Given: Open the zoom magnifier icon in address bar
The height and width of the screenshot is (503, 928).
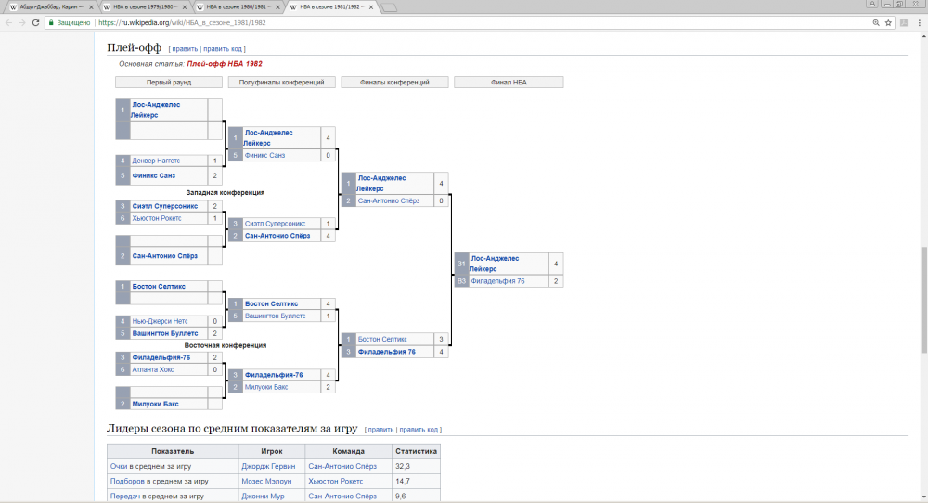Looking at the screenshot, I should click(x=875, y=22).
